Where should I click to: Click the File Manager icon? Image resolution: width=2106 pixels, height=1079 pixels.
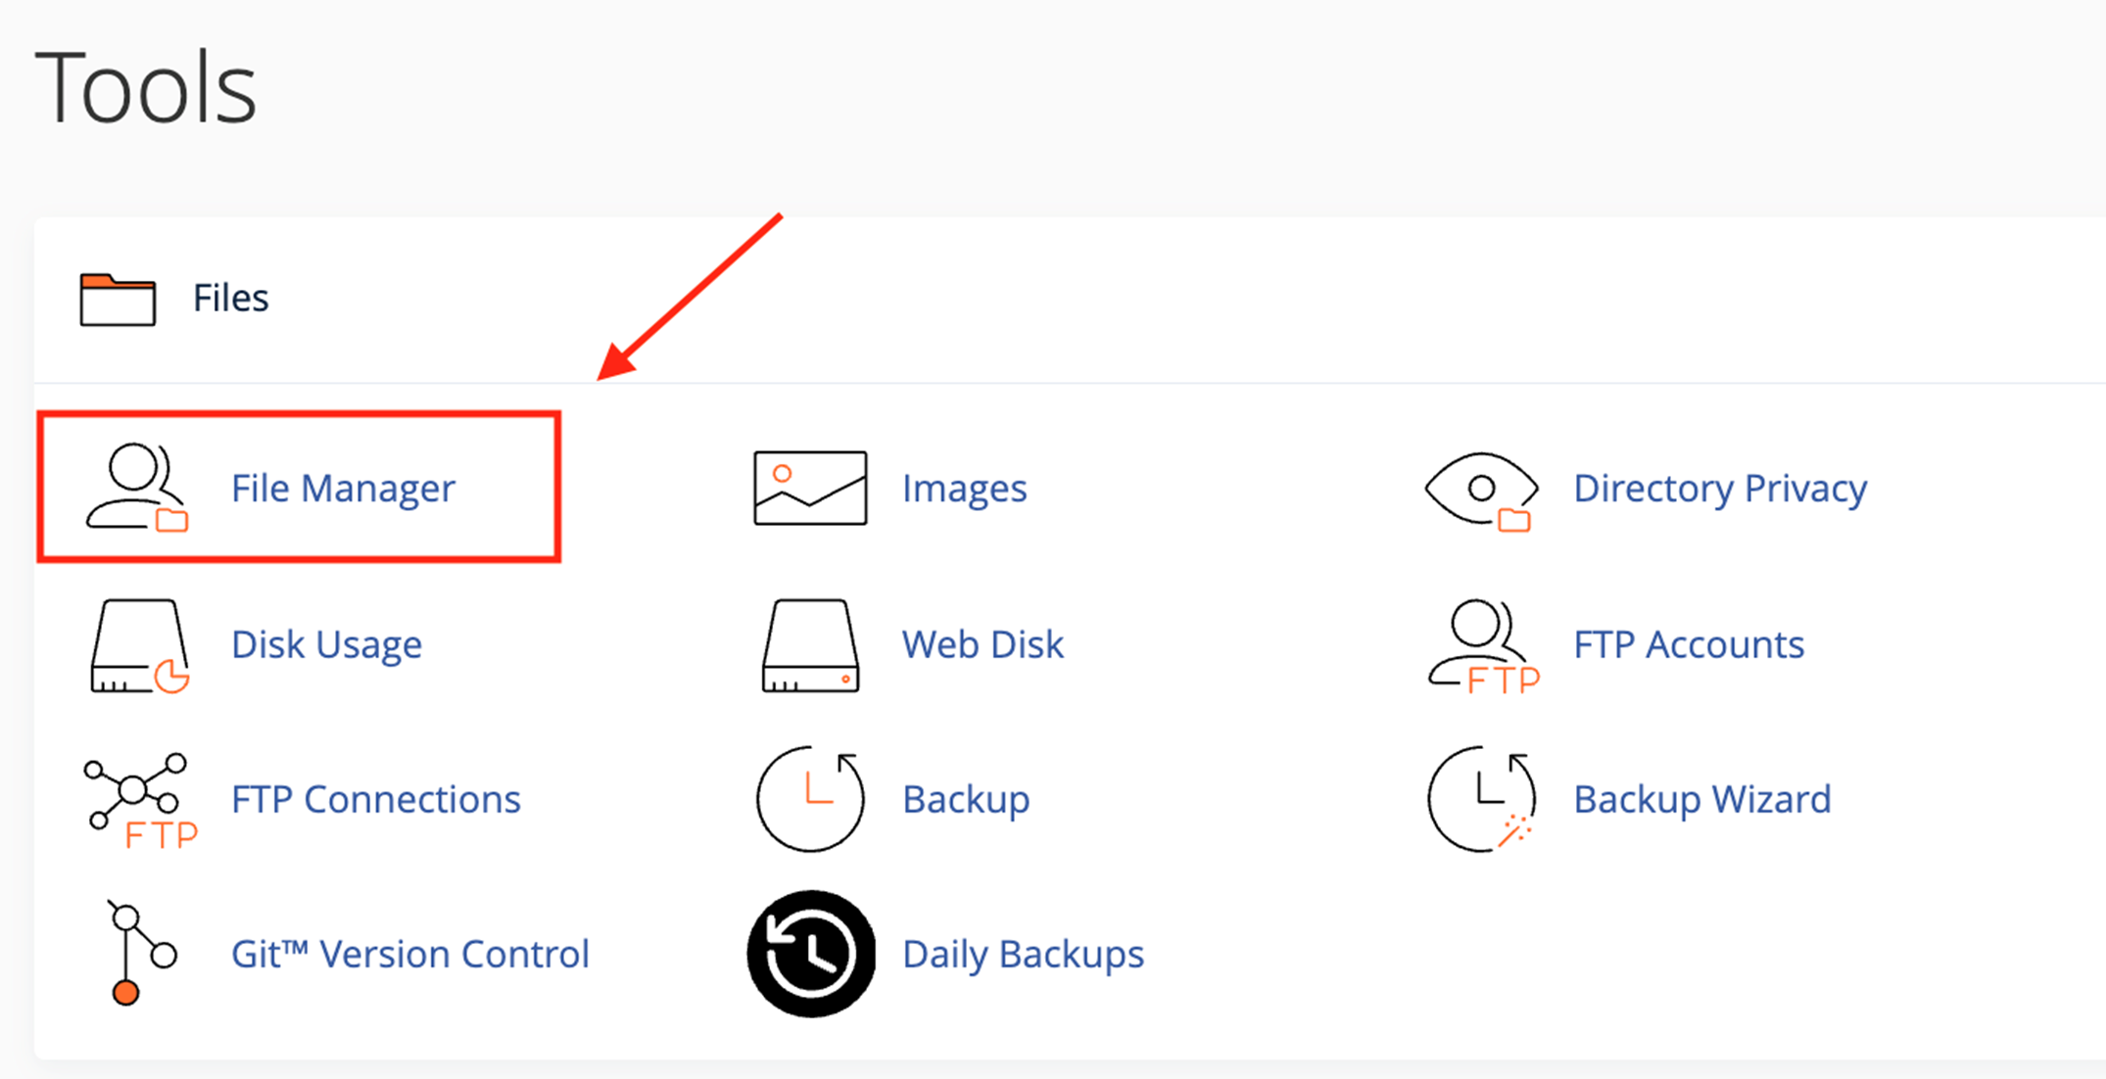(137, 488)
